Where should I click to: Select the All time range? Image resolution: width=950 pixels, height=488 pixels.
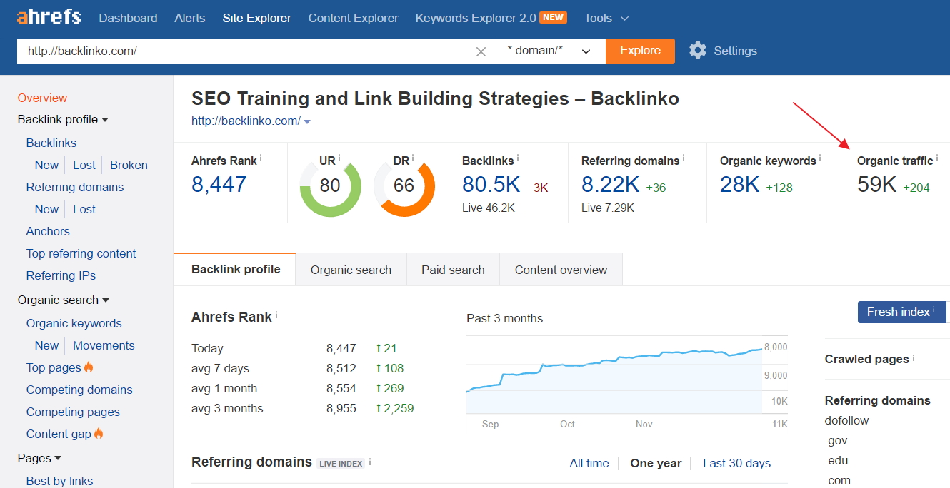[x=589, y=463]
